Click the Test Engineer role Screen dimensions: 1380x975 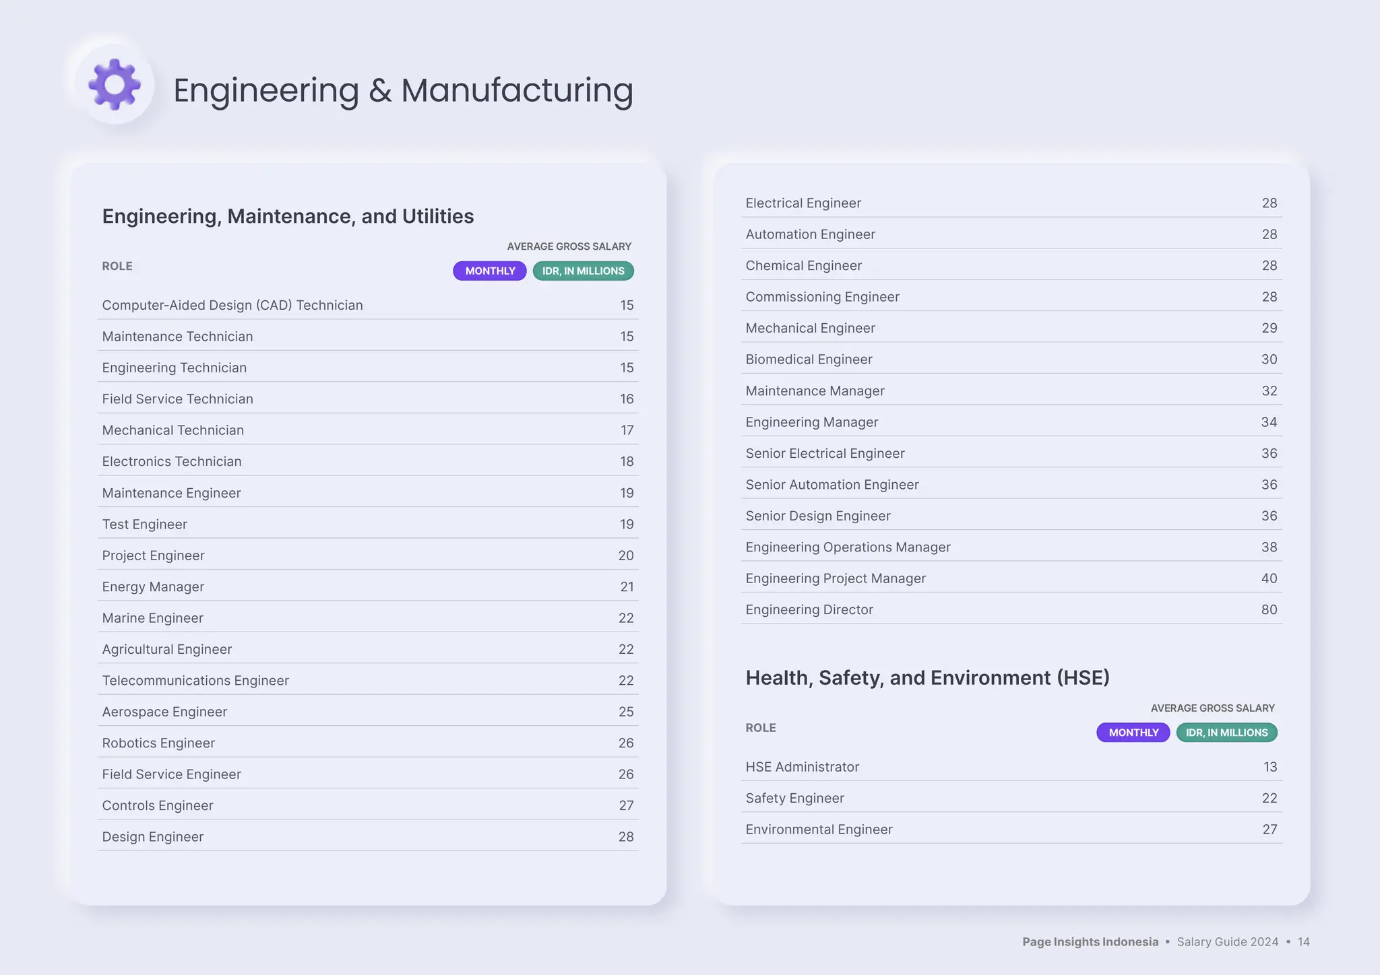pos(145,525)
